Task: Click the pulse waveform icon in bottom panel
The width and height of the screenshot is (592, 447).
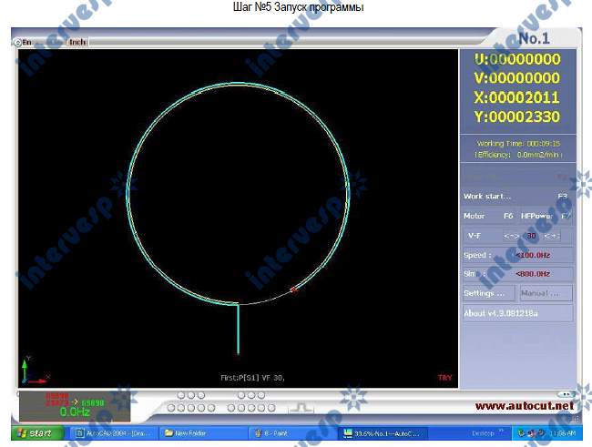Action: [301, 407]
